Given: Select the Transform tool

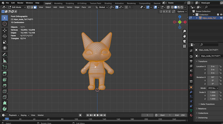Looking at the screenshot, I should [5, 48].
